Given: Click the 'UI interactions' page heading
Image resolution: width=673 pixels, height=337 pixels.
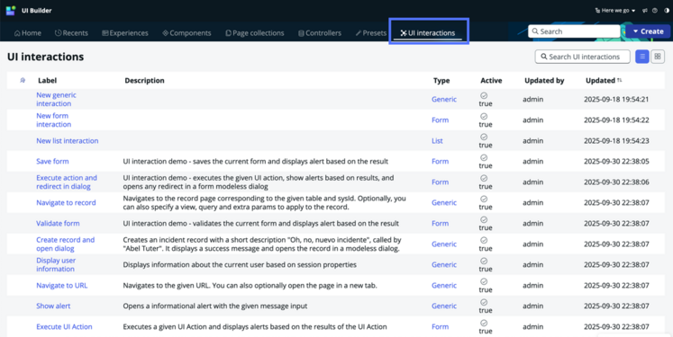Looking at the screenshot, I should (x=45, y=57).
